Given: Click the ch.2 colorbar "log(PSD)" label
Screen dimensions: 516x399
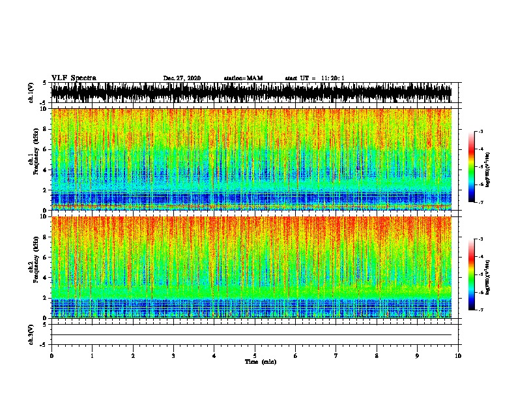Looking at the screenshot, I should tap(487, 278).
